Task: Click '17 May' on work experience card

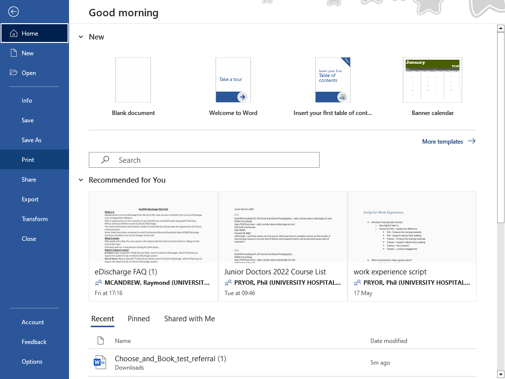Action: pos(363,293)
